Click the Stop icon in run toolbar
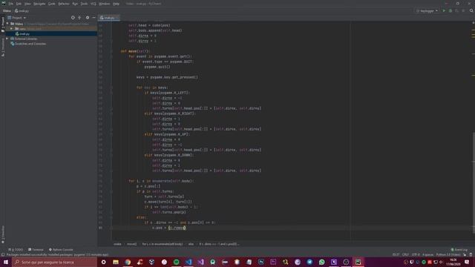 pyautogui.click(x=463, y=11)
